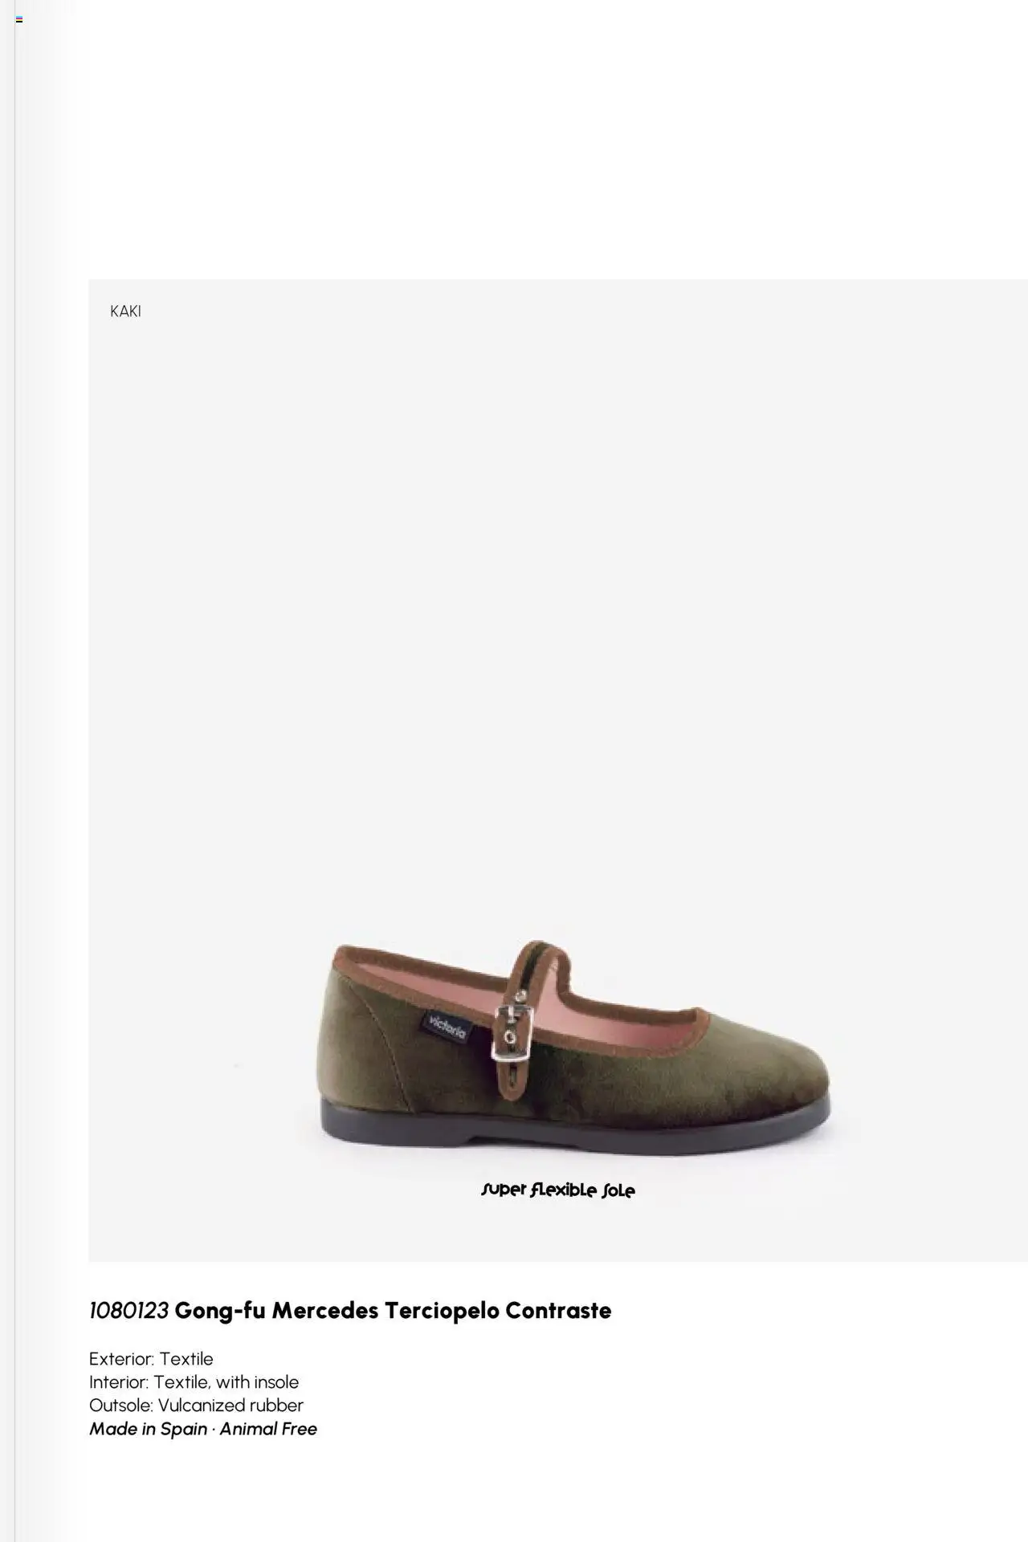Screen dimensions: 1028x1542
Task: Click the kaki velvet shoe photo
Action: (x=573, y=1048)
